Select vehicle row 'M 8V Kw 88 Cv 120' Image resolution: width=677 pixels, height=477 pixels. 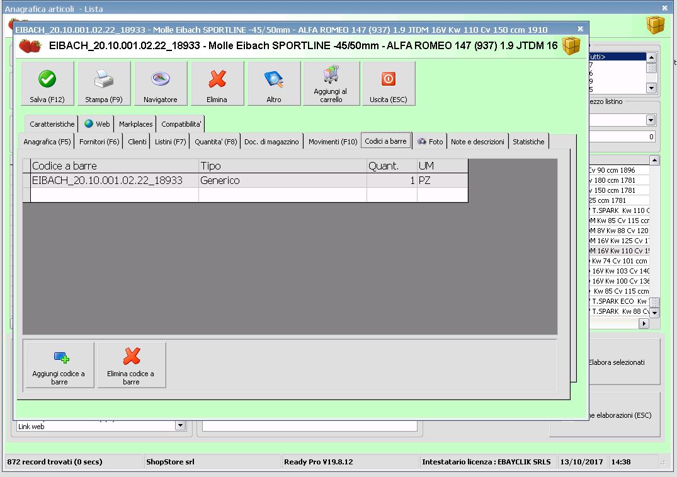619,231
